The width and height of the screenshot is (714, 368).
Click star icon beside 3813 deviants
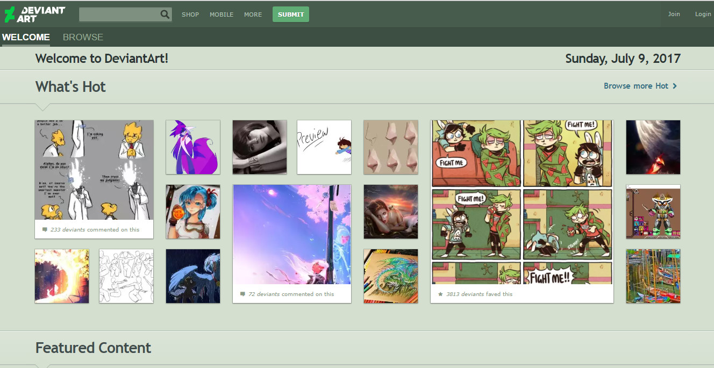pos(440,294)
